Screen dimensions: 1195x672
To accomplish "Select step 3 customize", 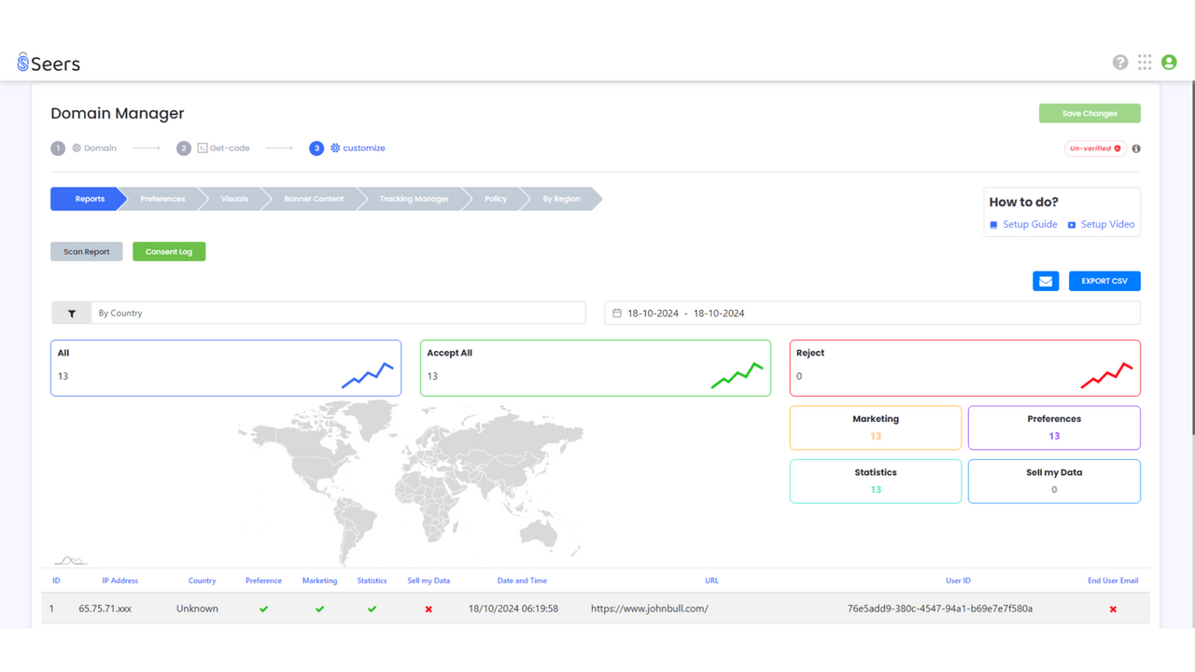I will point(347,148).
